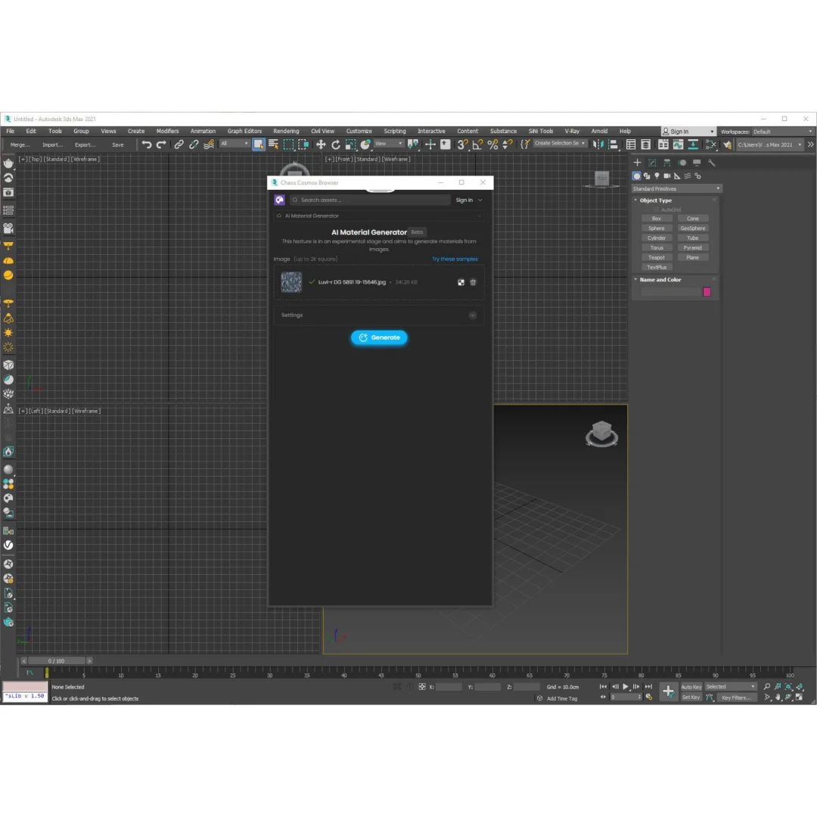Click the magenta object color swatch

(707, 292)
